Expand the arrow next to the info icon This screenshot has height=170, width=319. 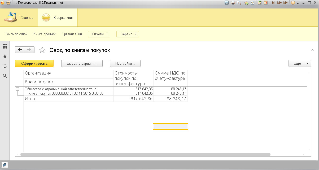298,3
